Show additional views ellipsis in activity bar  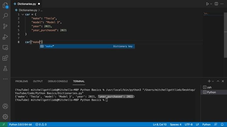(5, 79)
